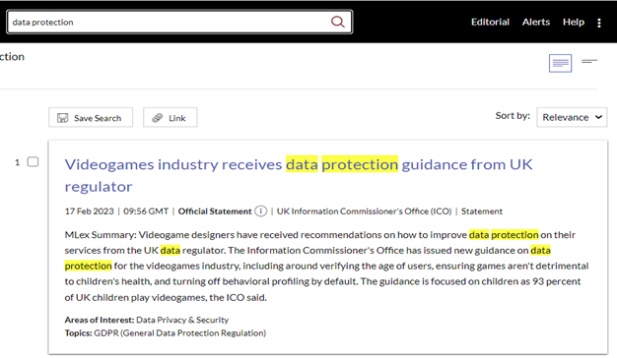
Task: Click the Save Search button
Action: 91,117
